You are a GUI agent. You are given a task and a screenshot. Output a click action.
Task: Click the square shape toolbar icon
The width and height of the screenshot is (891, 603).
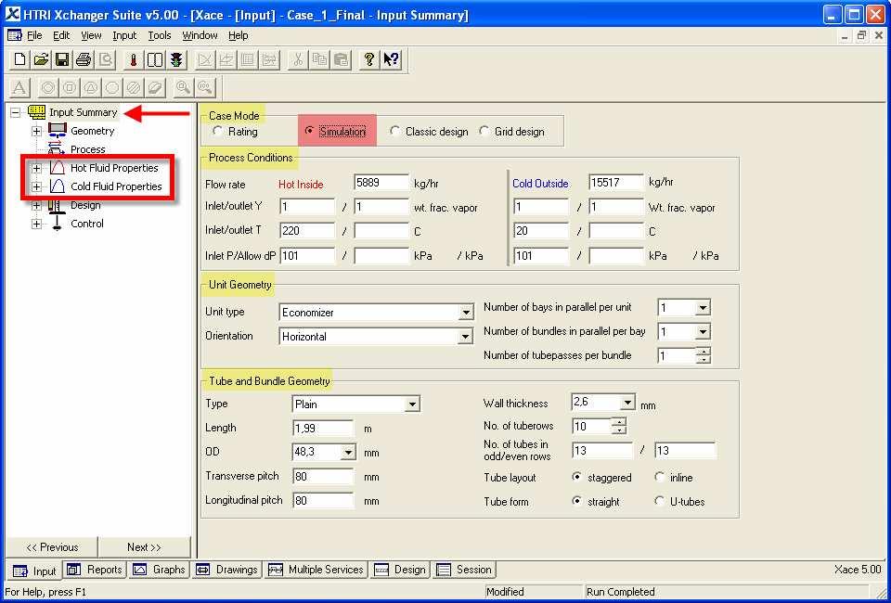[x=70, y=87]
